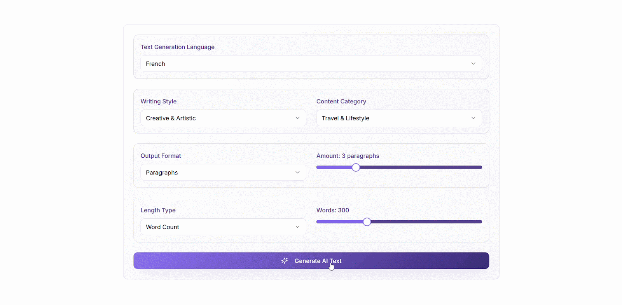Click the Amount: 3 paragraphs label
The width and height of the screenshot is (622, 305).
click(x=348, y=156)
